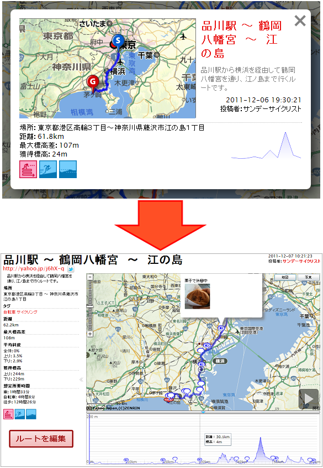Click the サイクリング tag link
The image size is (323, 468).
[x=27, y=312]
